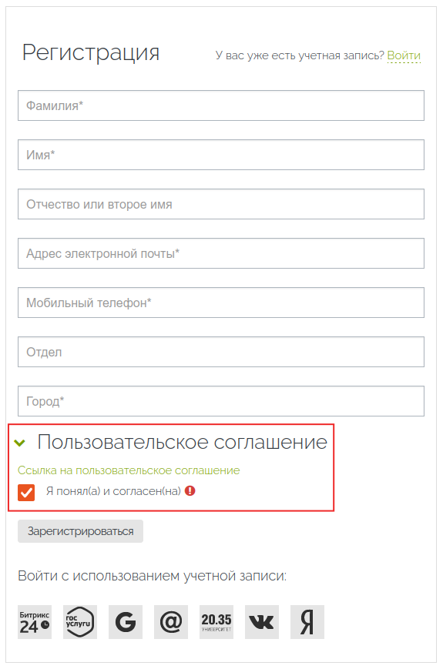Log in with the Yandex icon

coord(307,621)
